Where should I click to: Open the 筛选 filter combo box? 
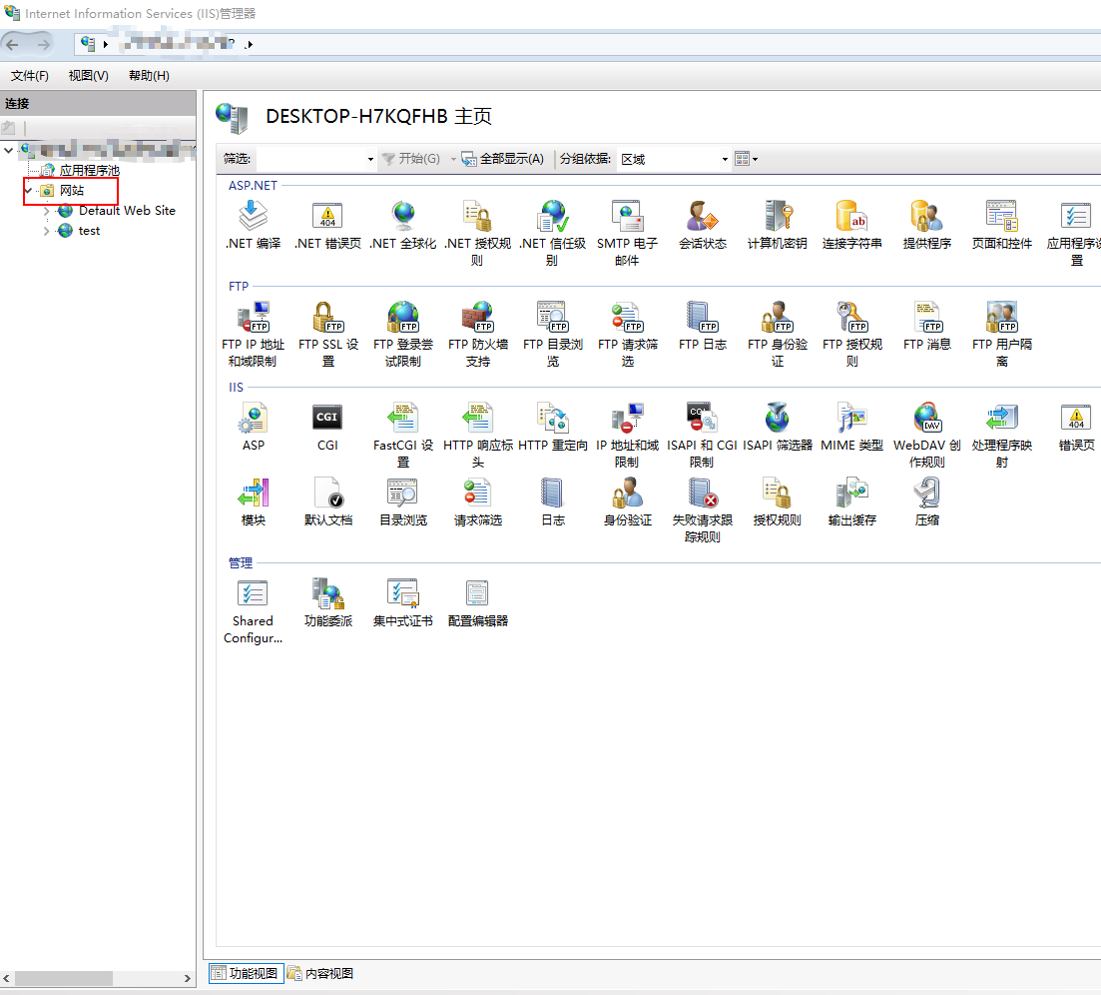point(316,159)
